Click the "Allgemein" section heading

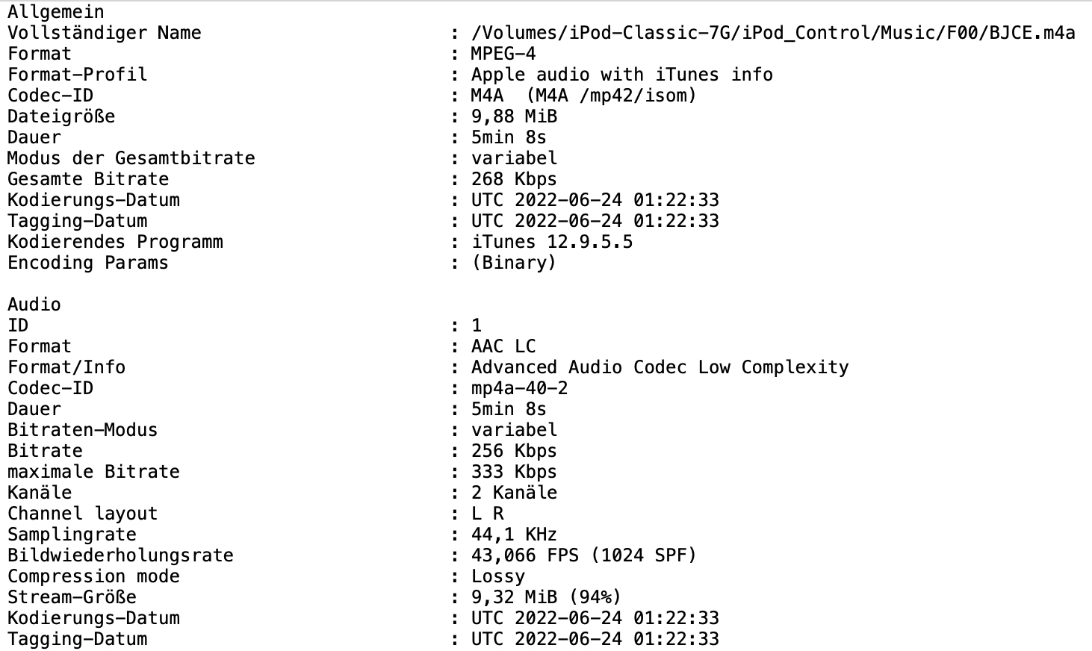(x=56, y=12)
